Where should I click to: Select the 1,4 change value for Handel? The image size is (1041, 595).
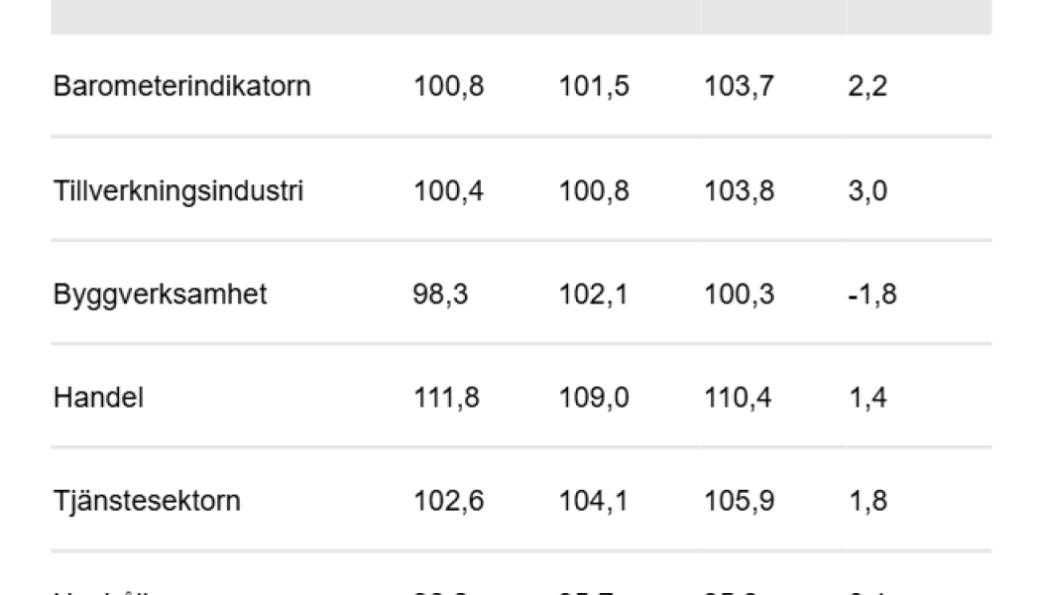coord(867,398)
